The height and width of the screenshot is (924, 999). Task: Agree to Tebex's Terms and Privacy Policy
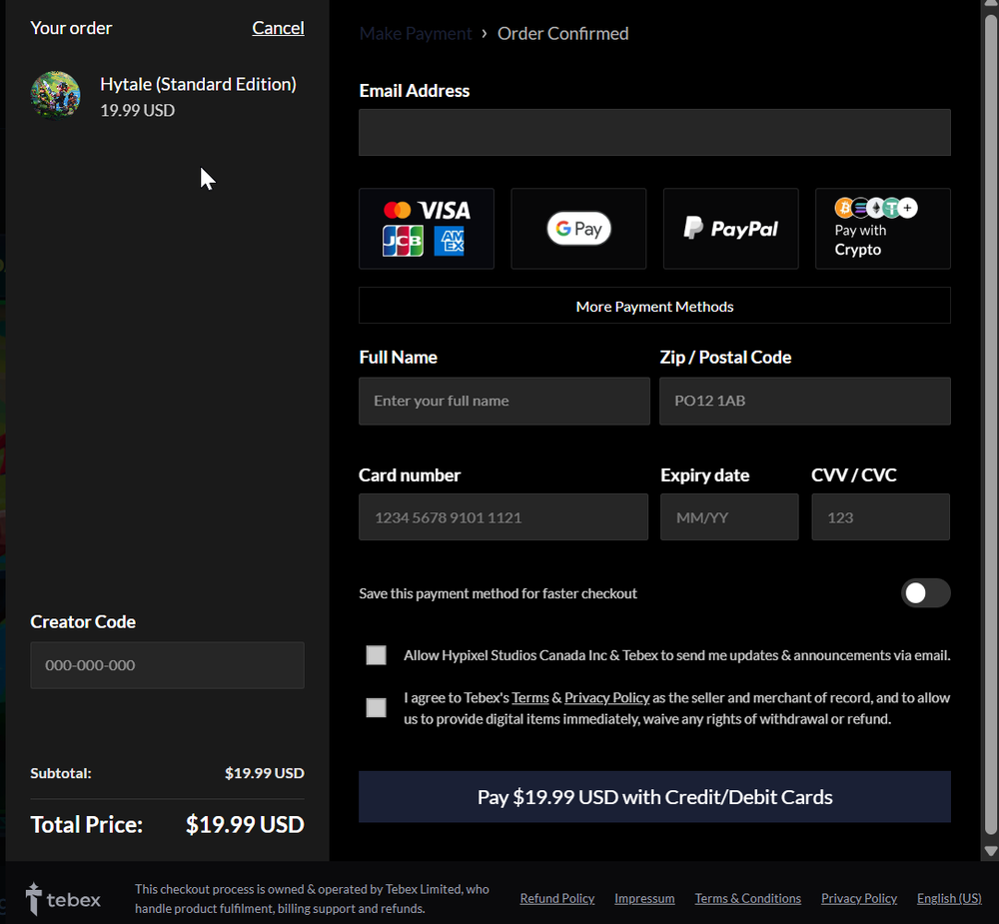point(376,707)
